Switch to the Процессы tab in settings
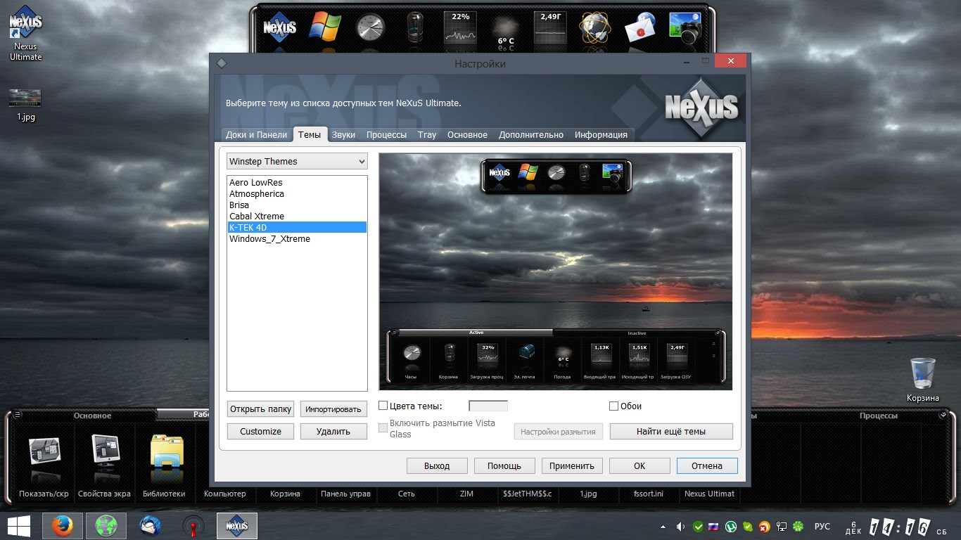The height and width of the screenshot is (540, 961). (386, 135)
